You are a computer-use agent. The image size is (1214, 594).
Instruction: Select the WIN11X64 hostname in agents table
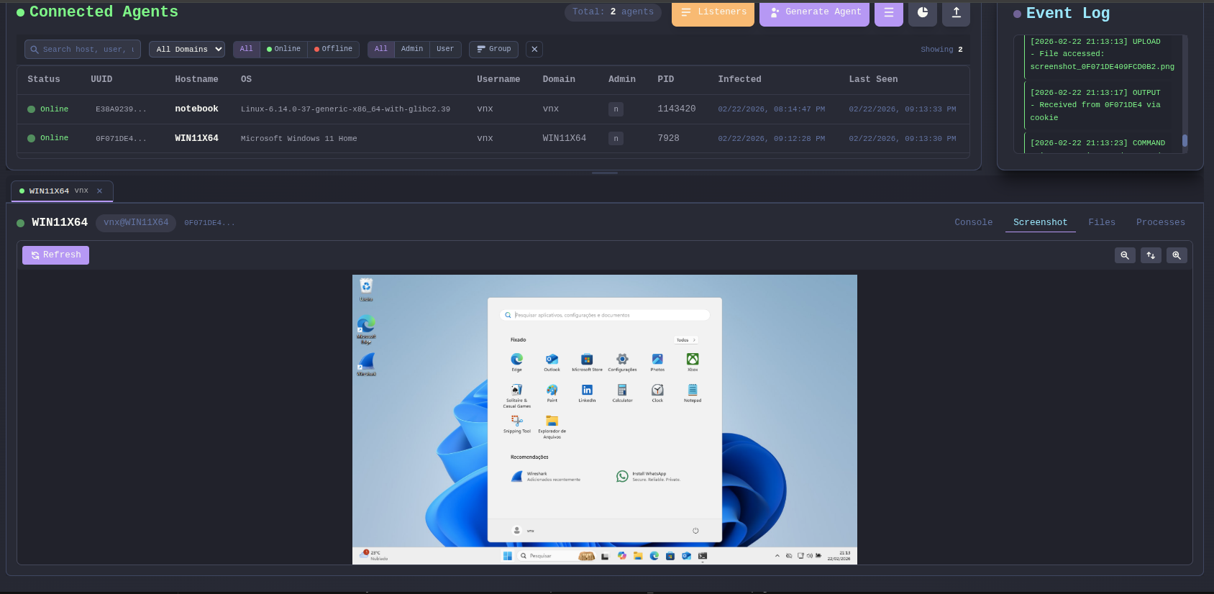click(x=196, y=138)
